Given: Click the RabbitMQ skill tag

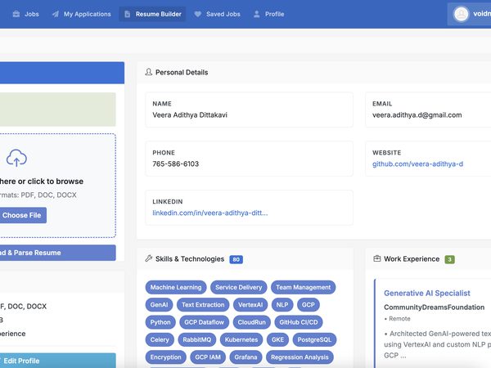Looking at the screenshot, I should 197,340.
